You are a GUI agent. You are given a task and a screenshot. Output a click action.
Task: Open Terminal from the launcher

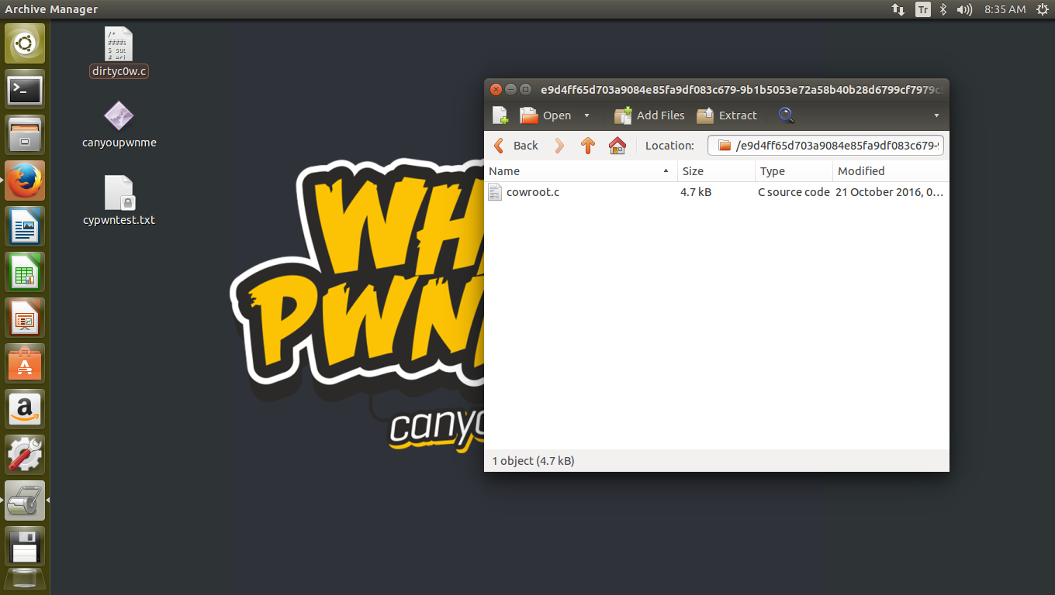tap(25, 90)
